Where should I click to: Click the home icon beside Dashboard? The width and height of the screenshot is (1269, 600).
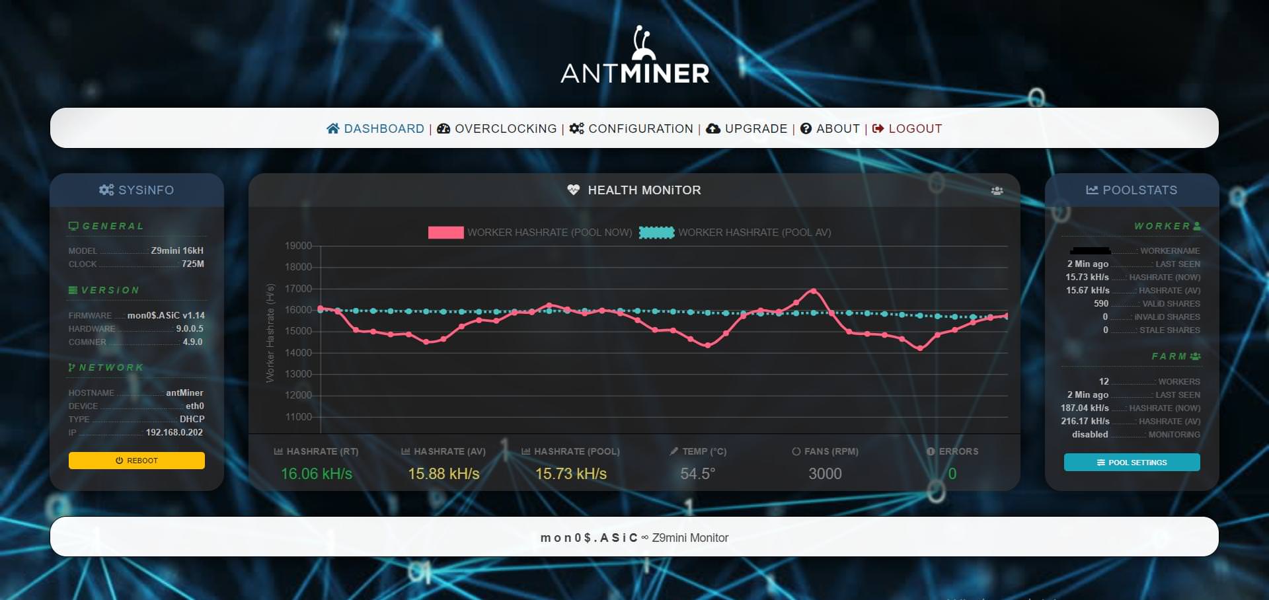[x=333, y=128]
